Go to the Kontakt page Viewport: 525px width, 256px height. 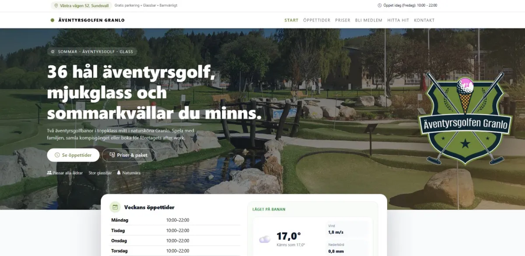pyautogui.click(x=424, y=20)
